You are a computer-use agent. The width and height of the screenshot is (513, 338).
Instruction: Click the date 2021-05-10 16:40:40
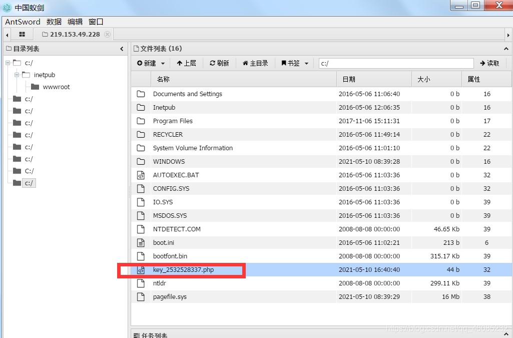(369, 269)
